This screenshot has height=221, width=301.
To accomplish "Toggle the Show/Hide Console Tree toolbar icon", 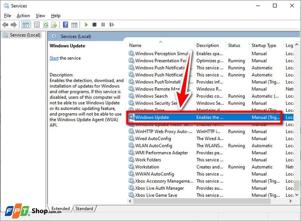I will point(26,25).
